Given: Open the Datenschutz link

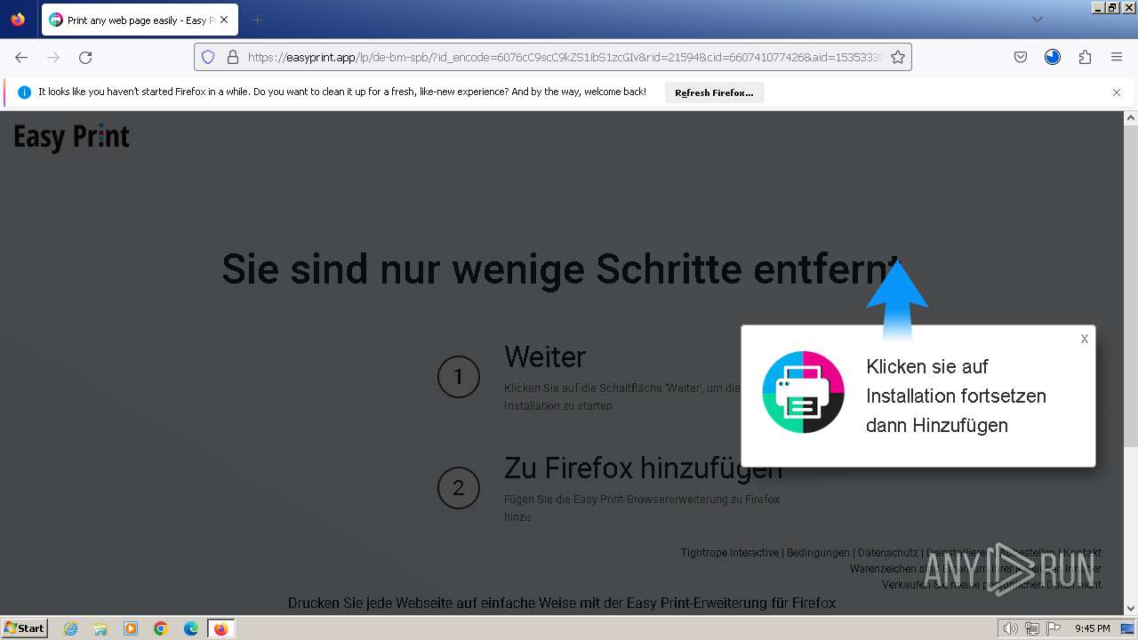Looking at the screenshot, I should point(888,553).
